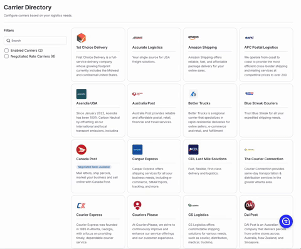Click 'Fast, flexible, first-class' description

(205, 171)
